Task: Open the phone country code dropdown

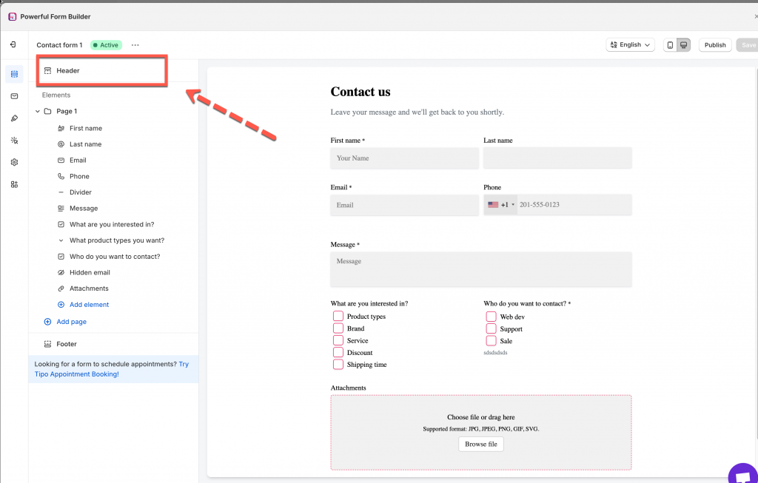Action: coord(501,205)
